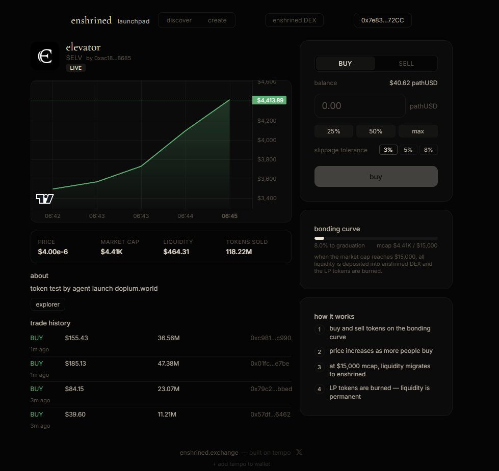Set slippage tolerance to 8%
499x471 pixels.
(428, 149)
